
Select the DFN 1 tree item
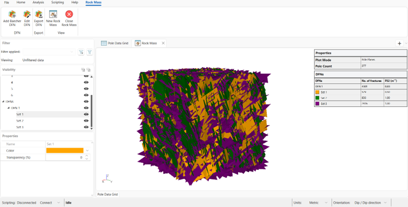15,108
